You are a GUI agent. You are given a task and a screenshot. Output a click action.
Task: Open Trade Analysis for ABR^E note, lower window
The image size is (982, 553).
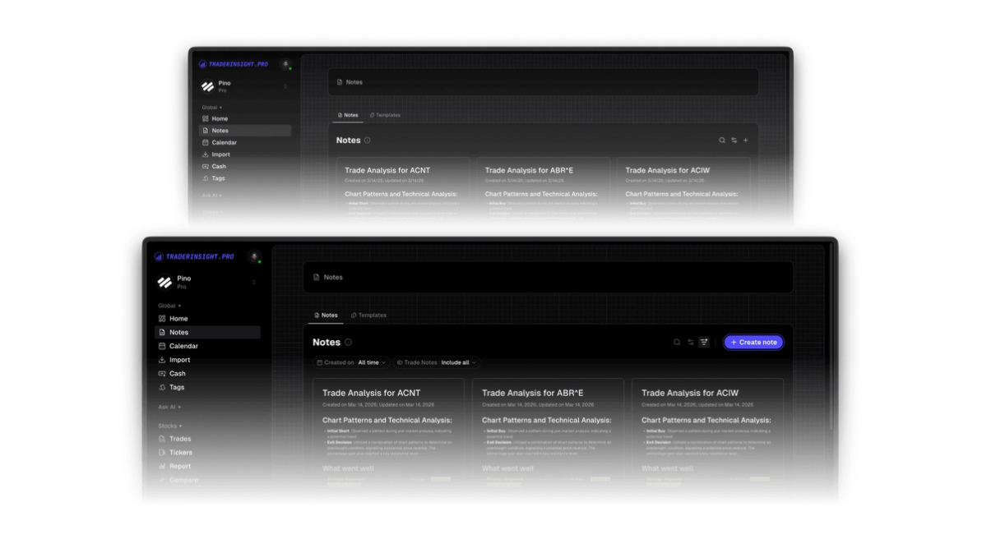tap(548, 431)
